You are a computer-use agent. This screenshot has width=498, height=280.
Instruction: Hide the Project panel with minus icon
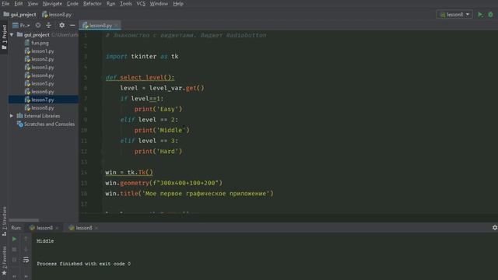pos(72,25)
